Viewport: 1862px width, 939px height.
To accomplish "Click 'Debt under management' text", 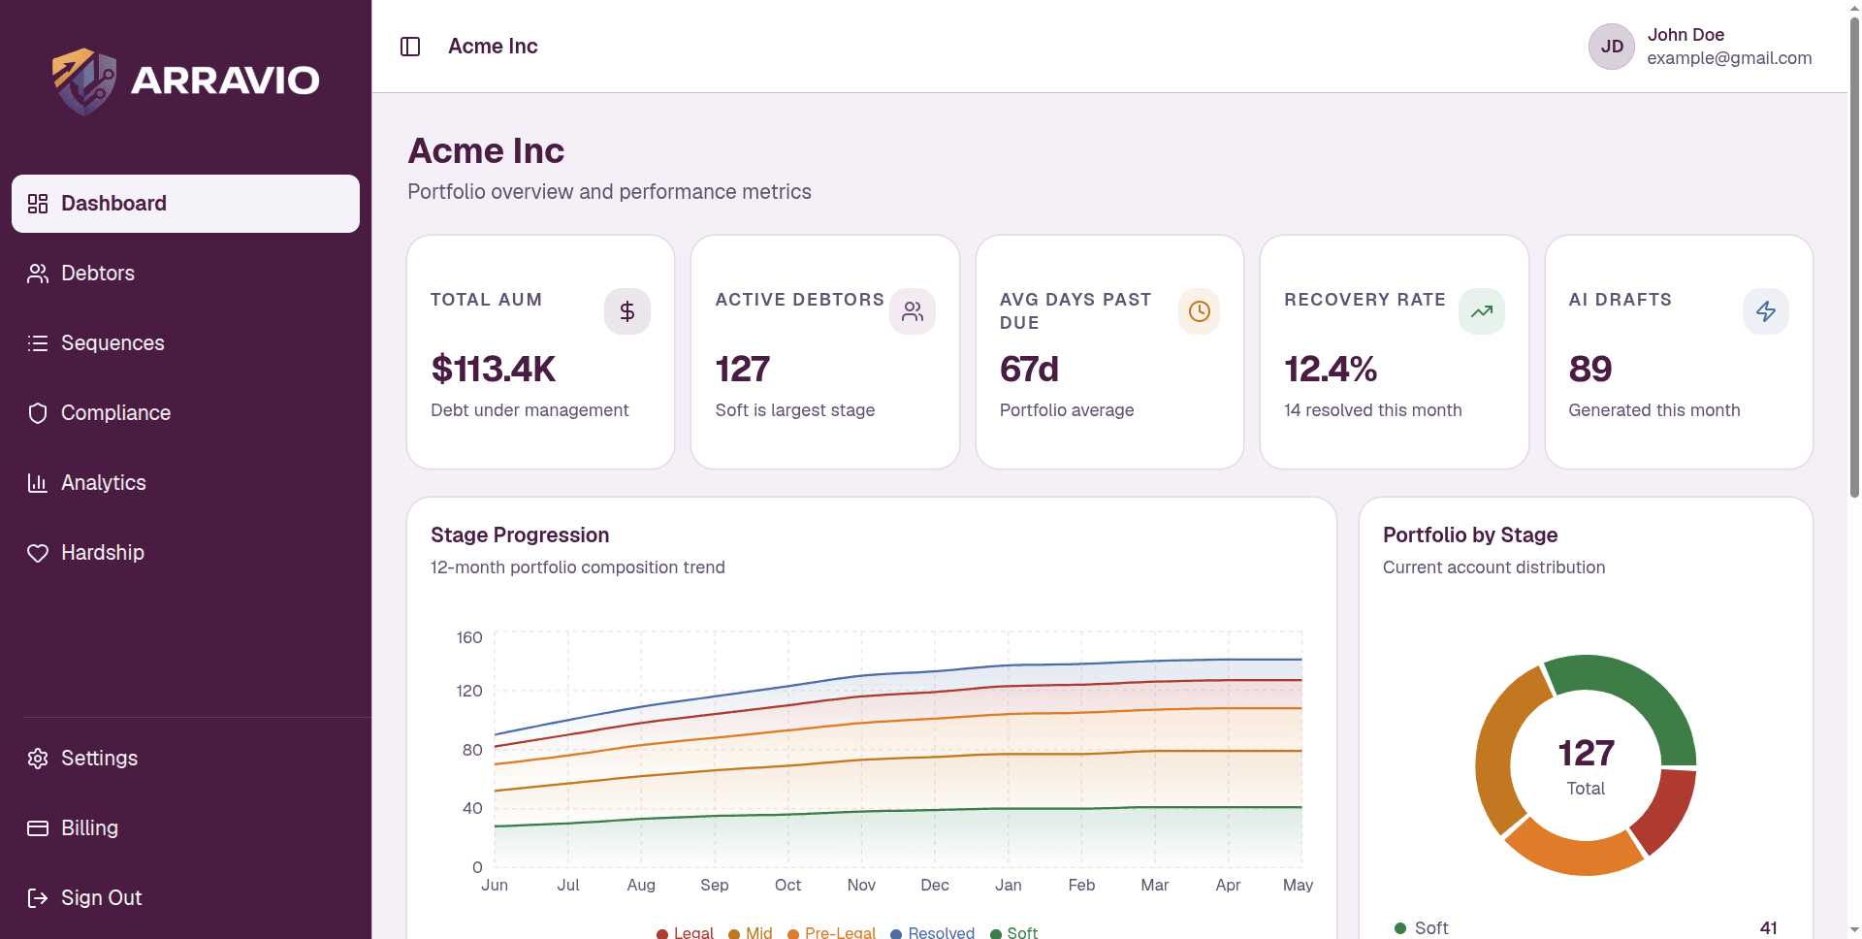I will (x=530, y=410).
